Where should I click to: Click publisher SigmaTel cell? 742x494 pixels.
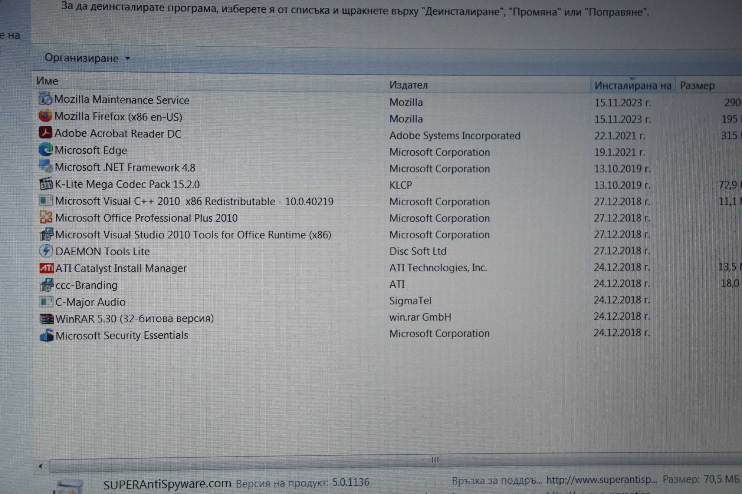[410, 301]
